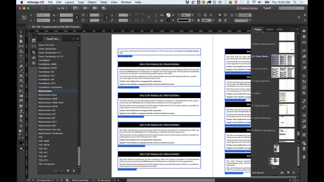Open the Pages panel flyout menu
This screenshot has height=182, width=324.
pos(297,29)
